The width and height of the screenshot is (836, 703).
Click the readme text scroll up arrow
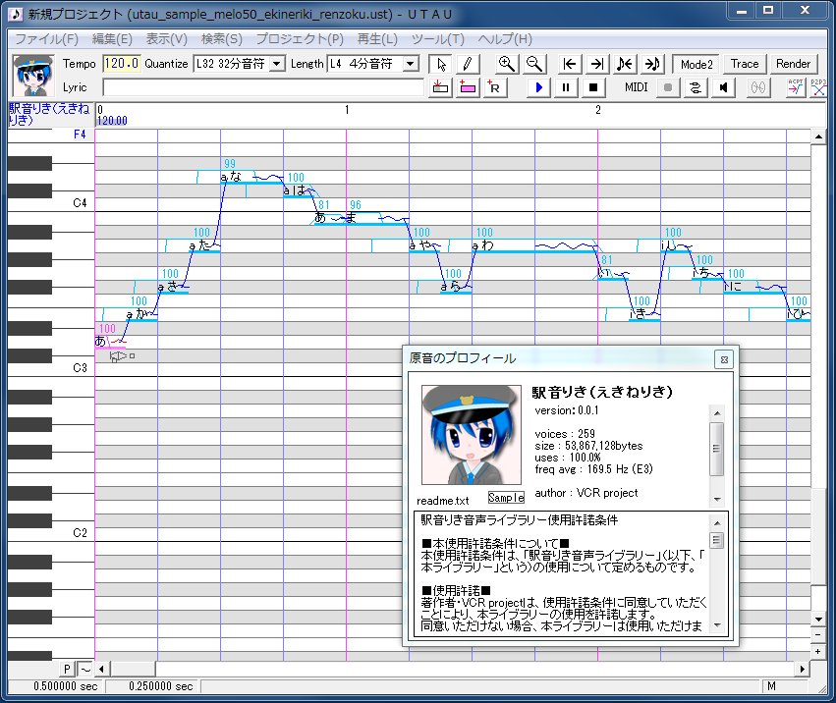click(x=717, y=523)
